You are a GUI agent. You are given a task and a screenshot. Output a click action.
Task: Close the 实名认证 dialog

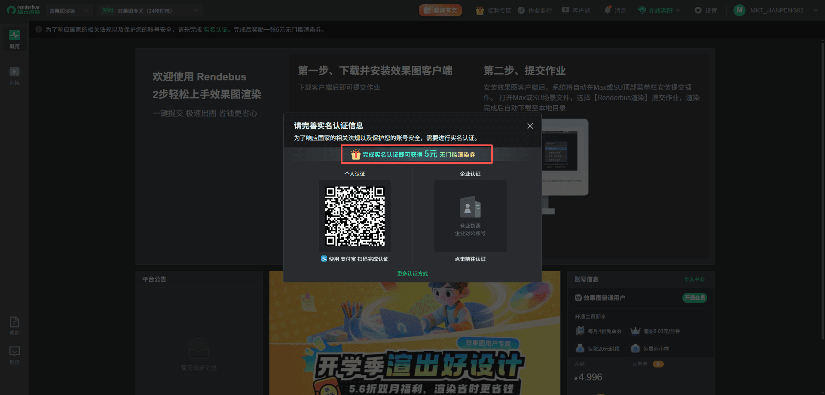530,126
